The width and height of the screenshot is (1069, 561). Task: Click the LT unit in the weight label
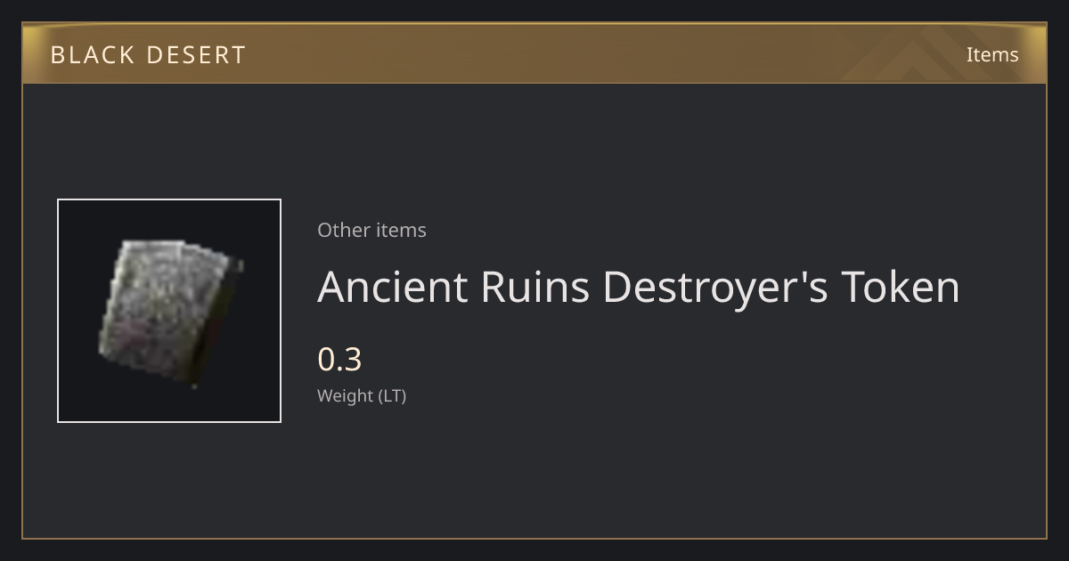click(392, 396)
